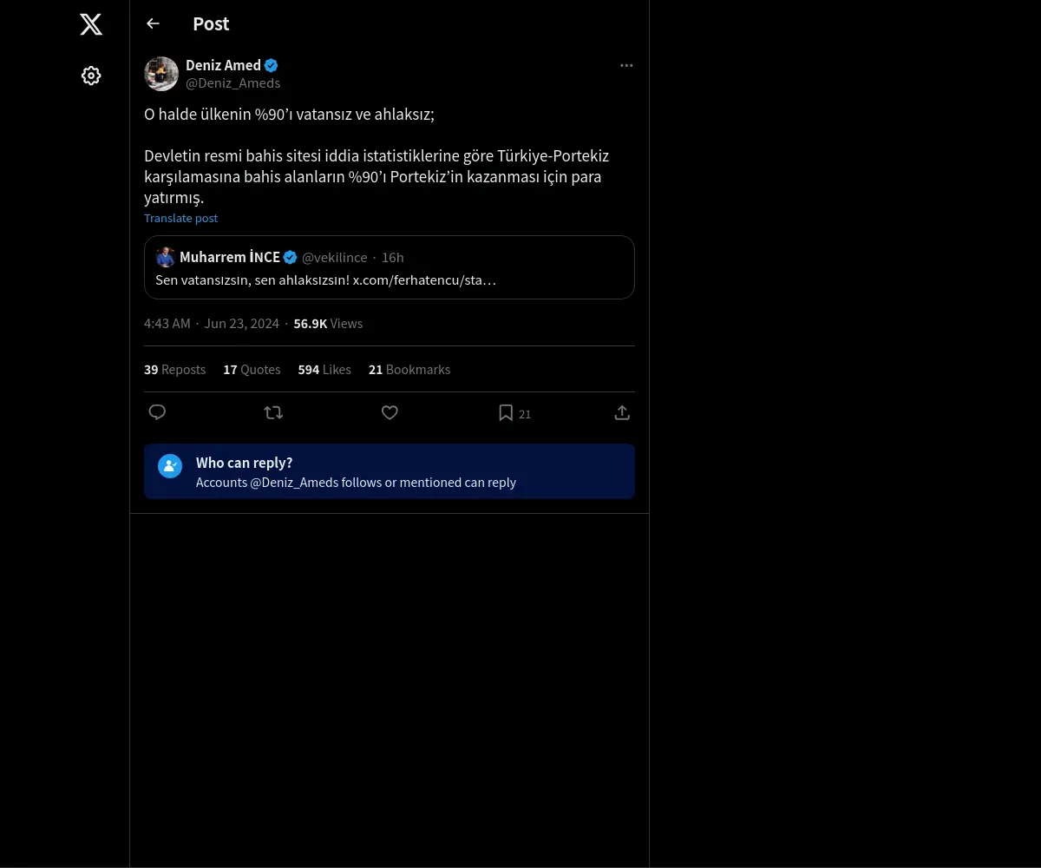Click the reply speech bubble icon
This screenshot has width=1041, height=868.
tap(157, 412)
